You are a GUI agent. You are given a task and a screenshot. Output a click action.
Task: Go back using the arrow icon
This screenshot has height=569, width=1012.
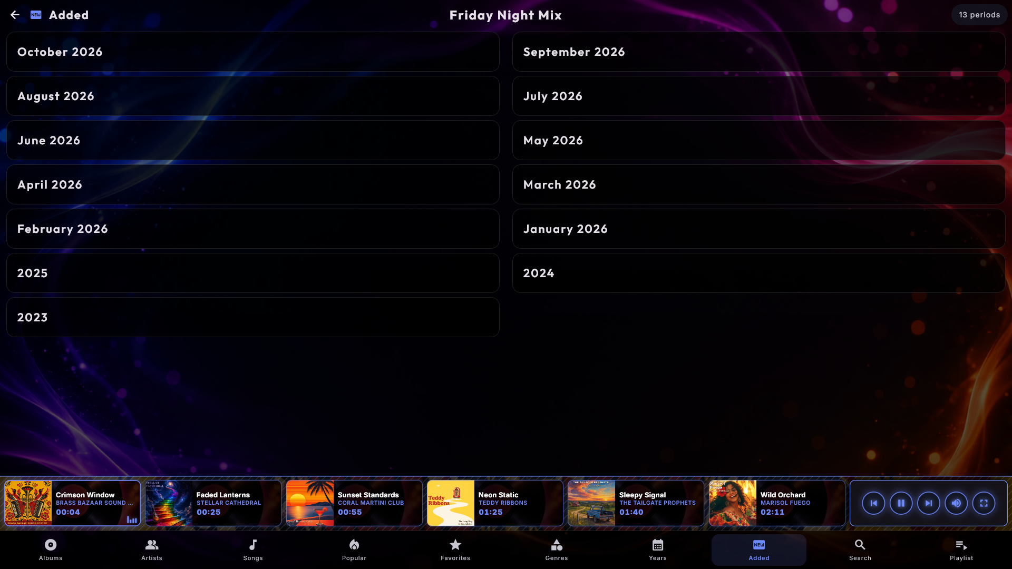tap(15, 15)
